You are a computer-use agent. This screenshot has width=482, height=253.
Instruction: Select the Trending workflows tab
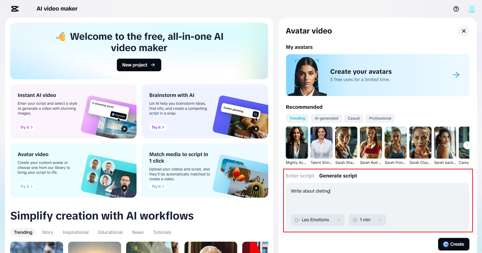(23, 232)
